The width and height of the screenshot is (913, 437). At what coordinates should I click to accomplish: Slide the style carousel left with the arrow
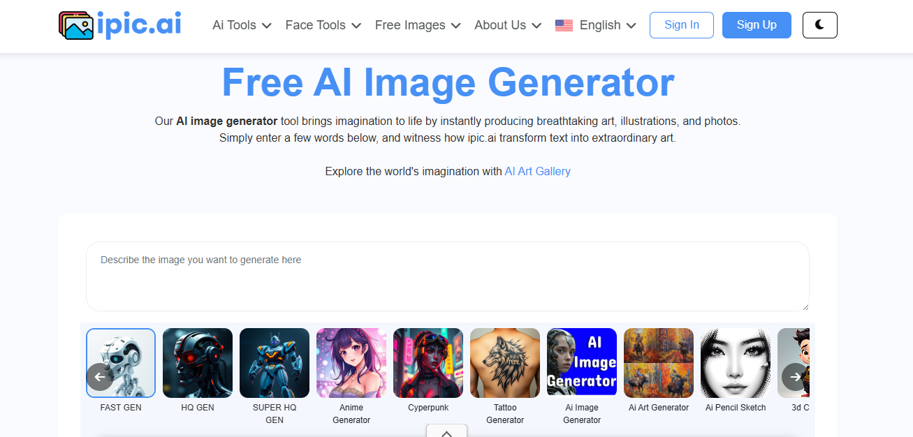(x=100, y=377)
